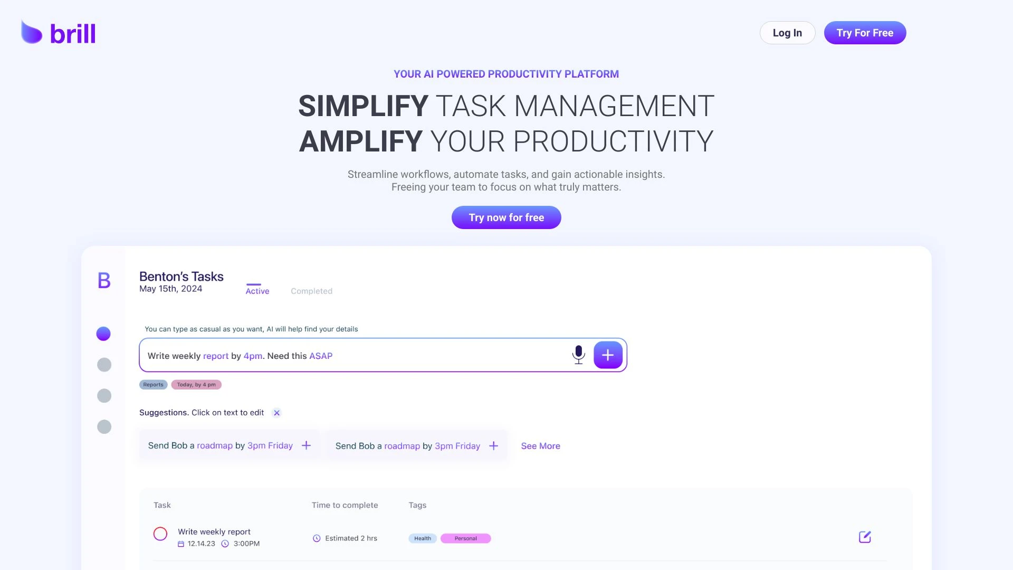
Task: Click the clock icon next to 3:00PM
Action: click(225, 544)
